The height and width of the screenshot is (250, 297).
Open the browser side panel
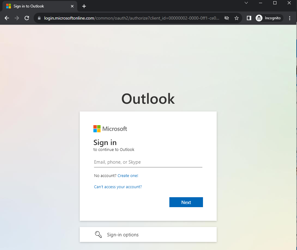click(249, 18)
